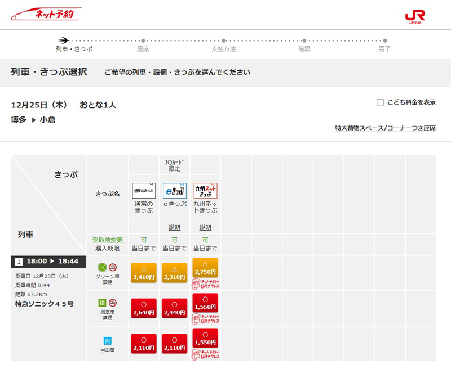The image size is (451, 369).
Task: Click the JR九州 logo
Action: pos(417,16)
